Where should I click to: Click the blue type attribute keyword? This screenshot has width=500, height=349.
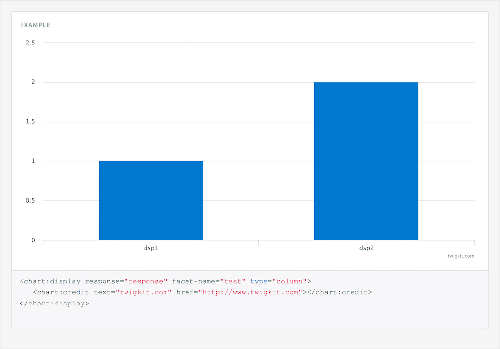point(259,282)
